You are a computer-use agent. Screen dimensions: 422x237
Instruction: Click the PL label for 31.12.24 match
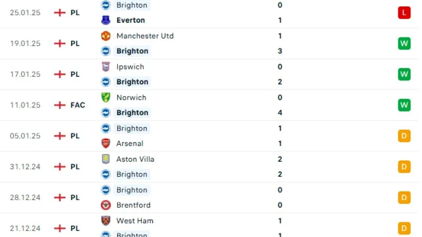tap(75, 166)
